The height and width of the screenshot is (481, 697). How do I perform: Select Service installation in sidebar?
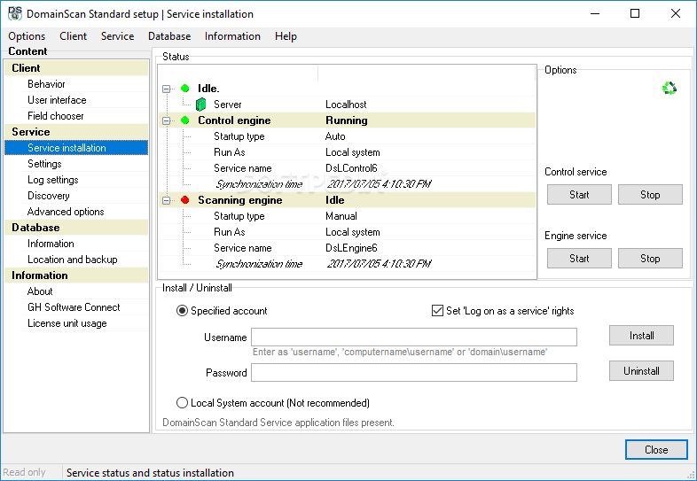[x=76, y=148]
